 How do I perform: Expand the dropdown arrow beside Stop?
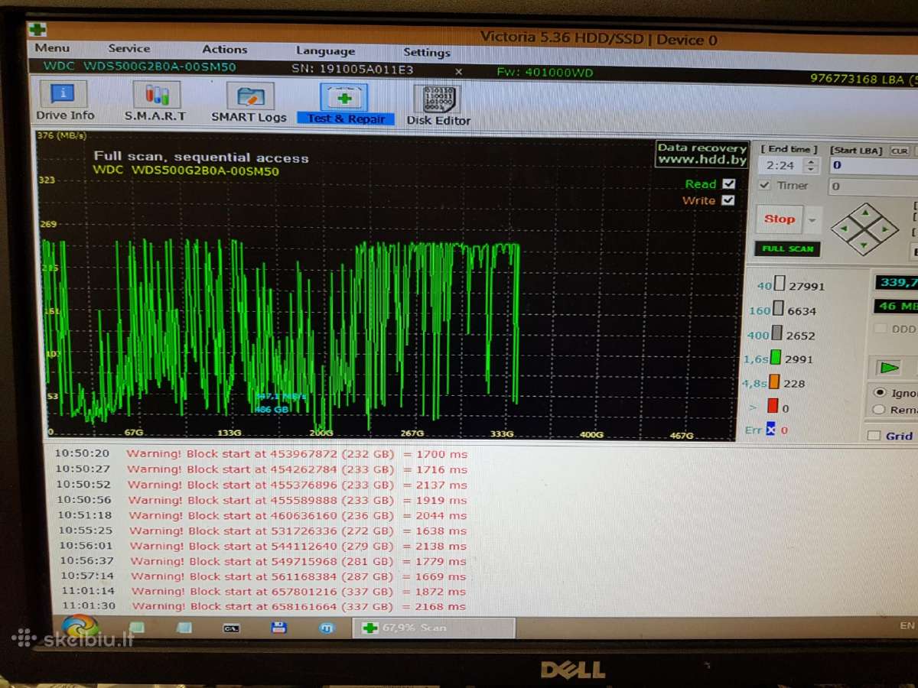[812, 220]
